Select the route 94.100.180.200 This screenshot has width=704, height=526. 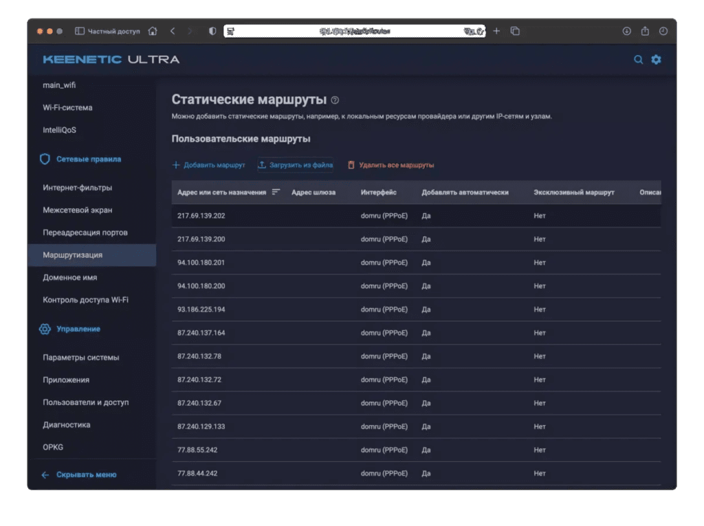[416, 285]
